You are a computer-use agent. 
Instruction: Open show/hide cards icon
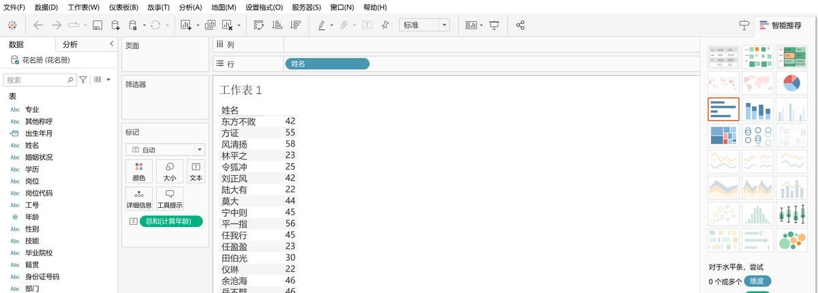coord(471,25)
